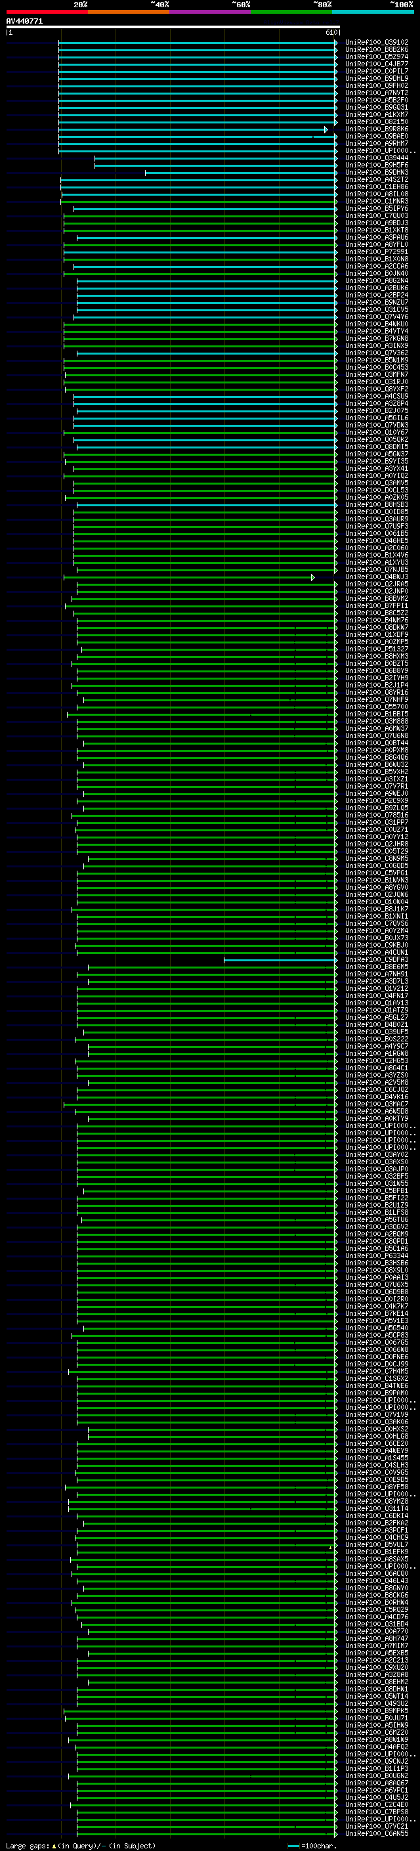Select the AV440771 query name
Screen dimensions: 420x1851
click(x=24, y=22)
